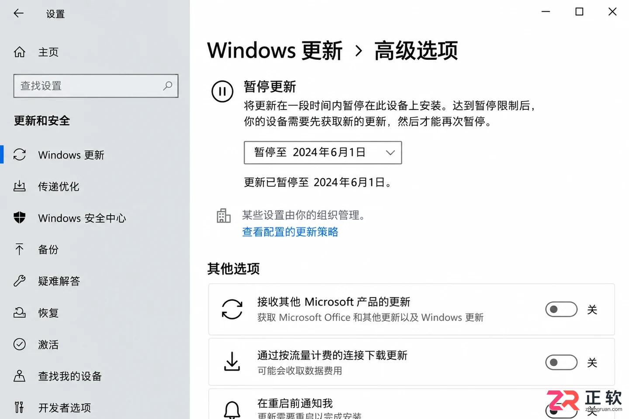Viewport: 629px width, 419px height.
Task: Click the Windows 更新 sync icon
Action: tap(20, 155)
